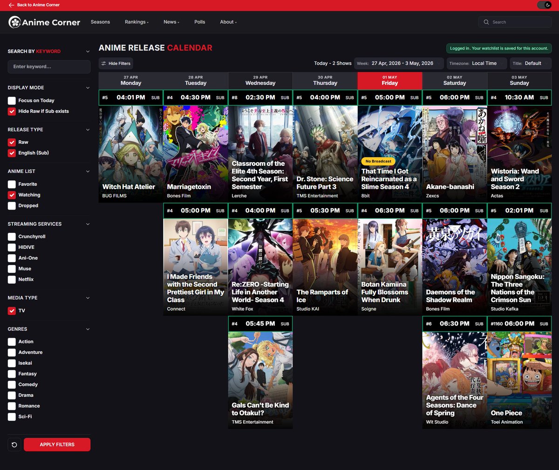Image resolution: width=559 pixels, height=470 pixels.
Task: Open the Polls page
Action: tap(200, 22)
